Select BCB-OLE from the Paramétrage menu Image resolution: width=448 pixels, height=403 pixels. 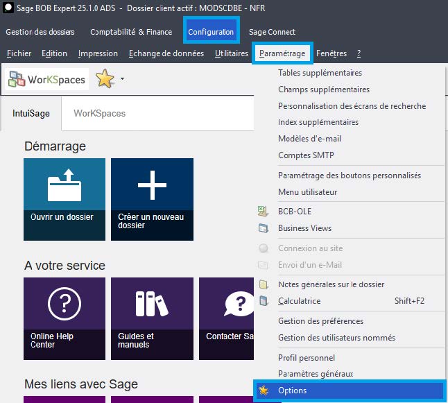(294, 212)
